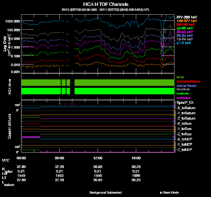
Task: Select the 149-227 keV orange legend entry
Action: tap(184, 21)
